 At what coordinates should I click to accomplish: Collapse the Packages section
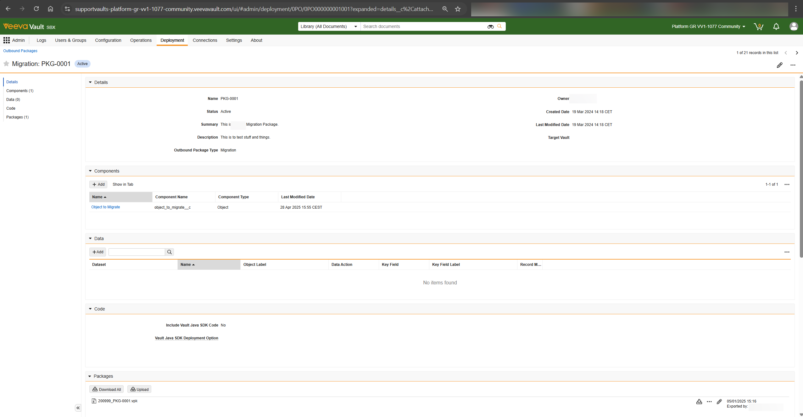(90, 376)
